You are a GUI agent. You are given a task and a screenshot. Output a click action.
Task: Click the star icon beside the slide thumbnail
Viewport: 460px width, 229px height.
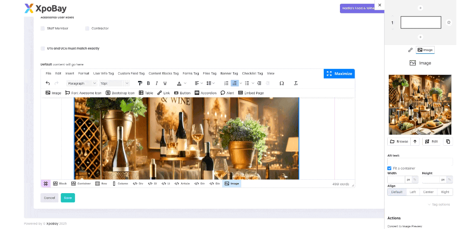click(449, 22)
